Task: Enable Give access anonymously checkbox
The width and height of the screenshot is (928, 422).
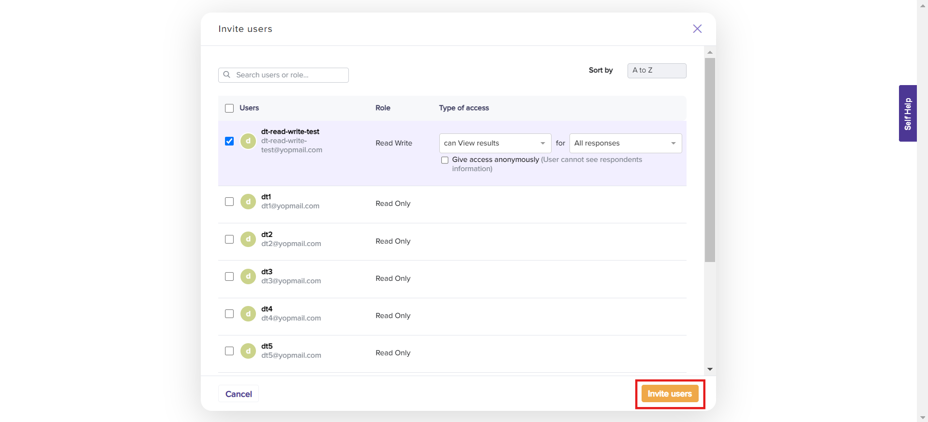Action: (x=445, y=160)
